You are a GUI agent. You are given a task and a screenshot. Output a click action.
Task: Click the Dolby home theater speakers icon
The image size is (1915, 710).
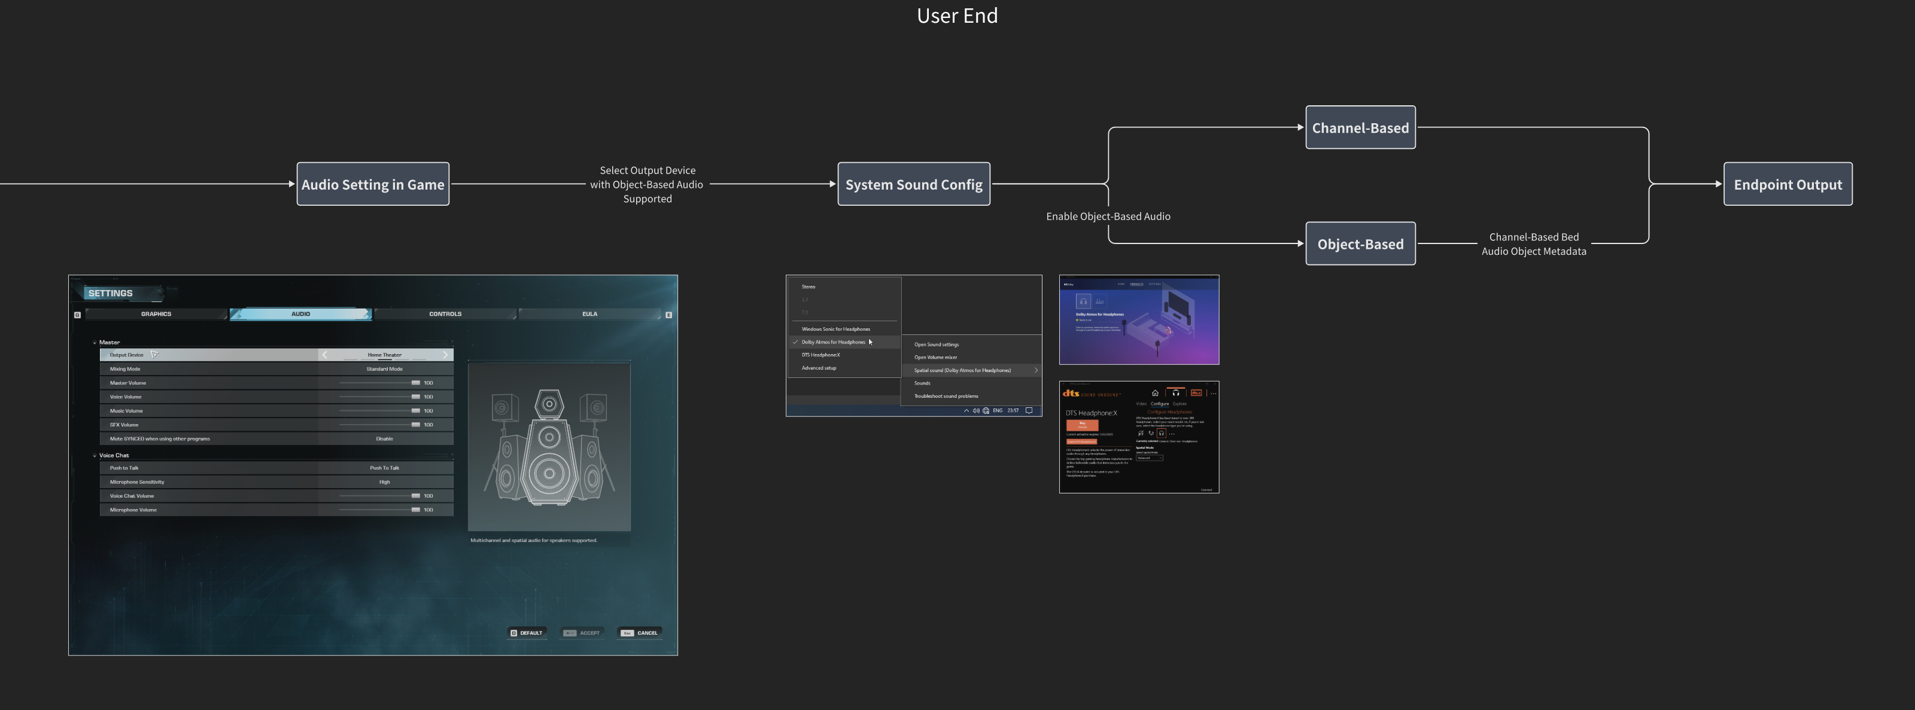[1099, 301]
